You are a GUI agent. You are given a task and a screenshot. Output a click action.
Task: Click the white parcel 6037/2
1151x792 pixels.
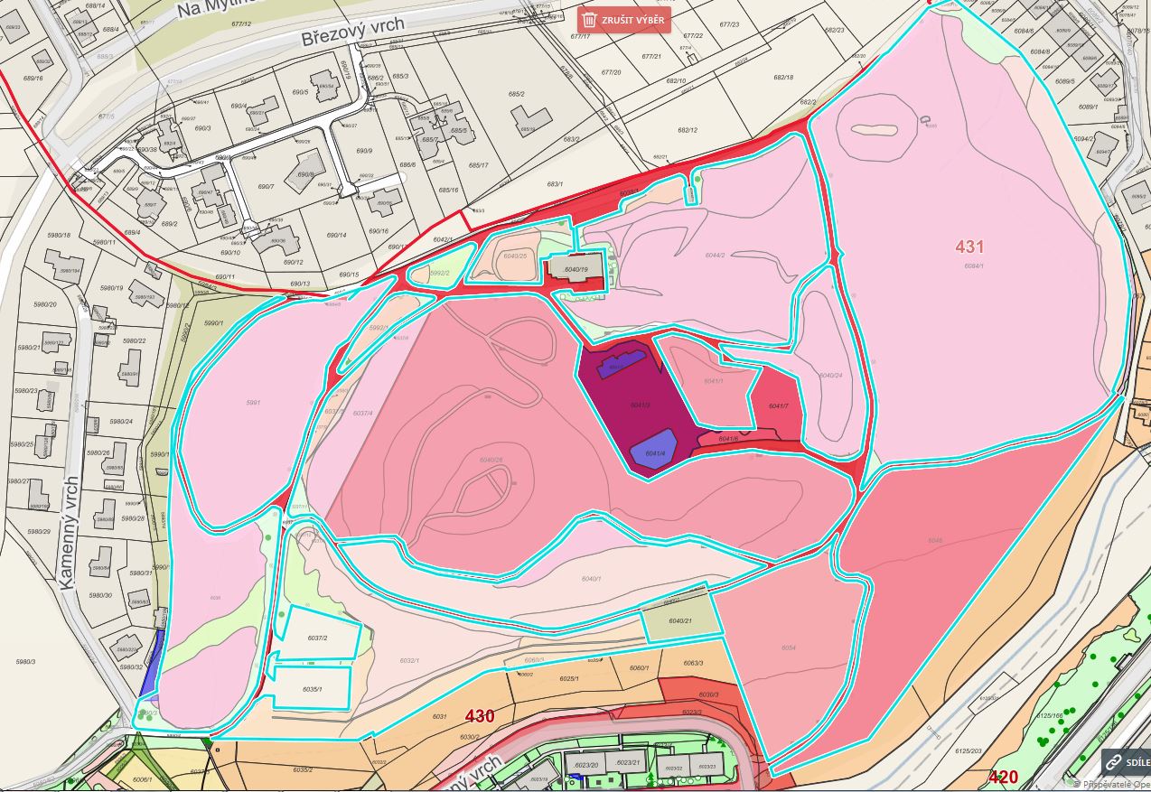(318, 638)
